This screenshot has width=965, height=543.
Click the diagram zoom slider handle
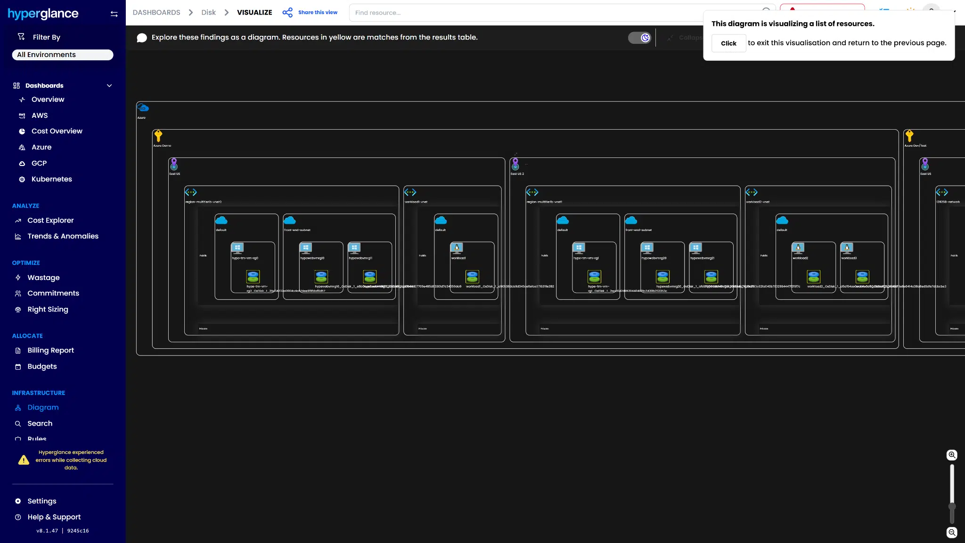click(x=952, y=507)
